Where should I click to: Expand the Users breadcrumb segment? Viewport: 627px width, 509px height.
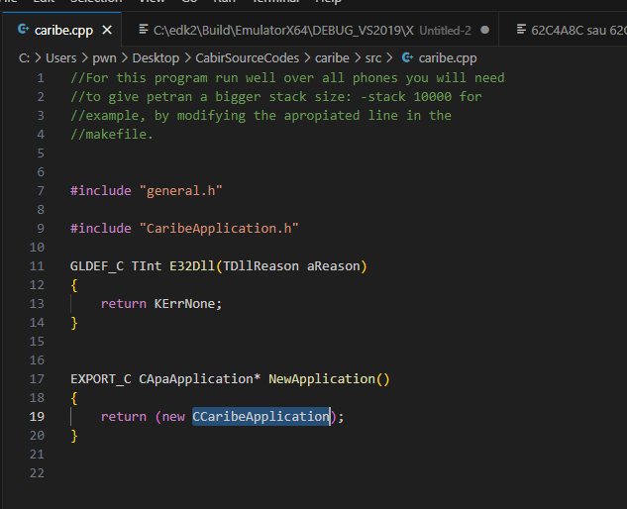point(60,58)
